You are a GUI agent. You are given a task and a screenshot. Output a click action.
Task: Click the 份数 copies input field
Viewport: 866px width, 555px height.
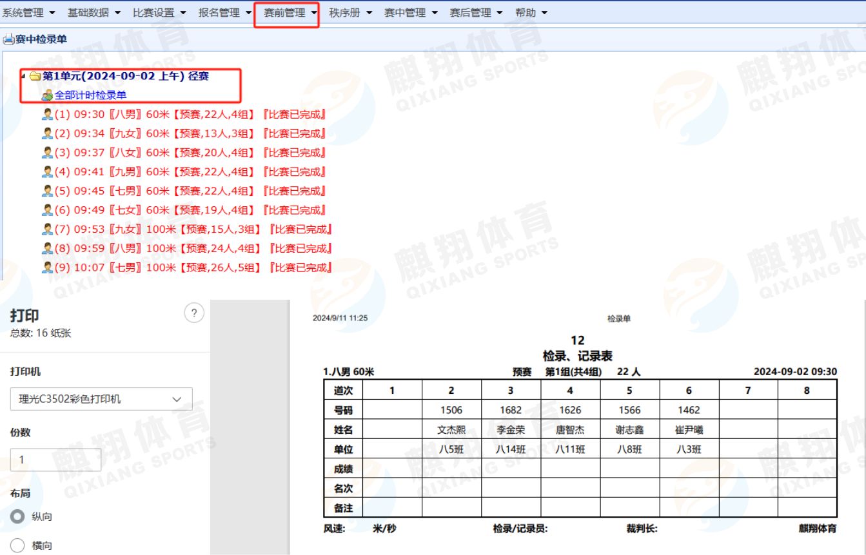[55, 460]
